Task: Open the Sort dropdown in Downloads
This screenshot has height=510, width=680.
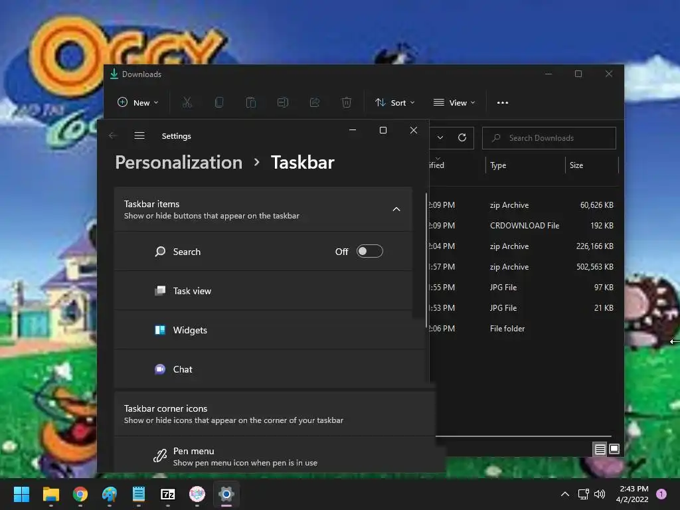Action: point(394,103)
